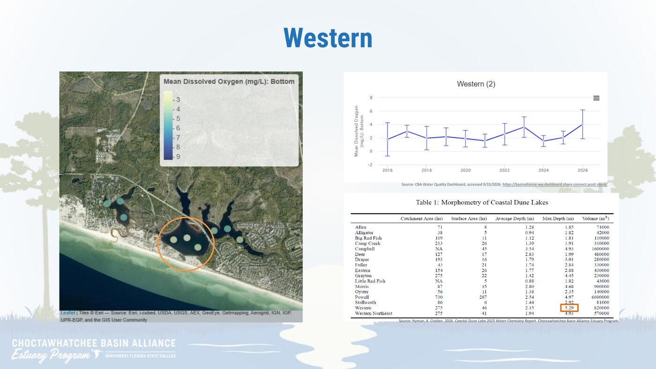The image size is (656, 369).
Task: Click y-axis value 8 on the chart
Action: (371, 97)
